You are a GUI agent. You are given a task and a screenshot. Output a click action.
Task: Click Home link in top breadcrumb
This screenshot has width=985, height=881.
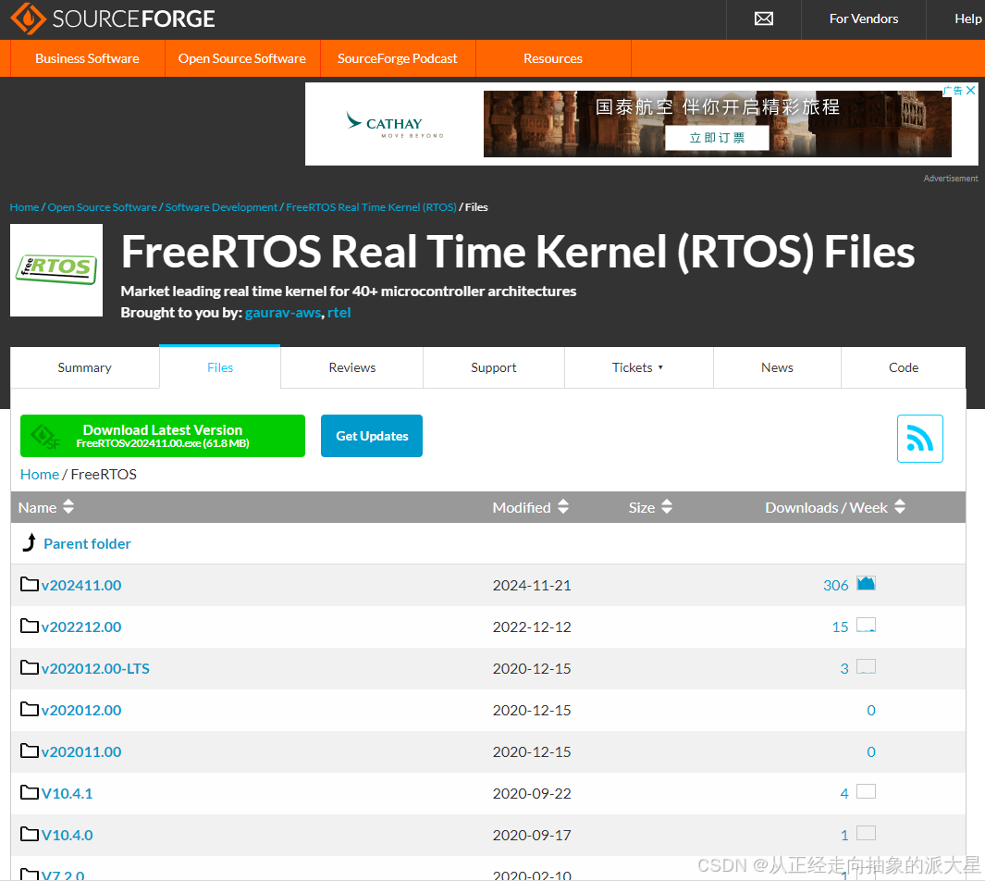pos(24,207)
